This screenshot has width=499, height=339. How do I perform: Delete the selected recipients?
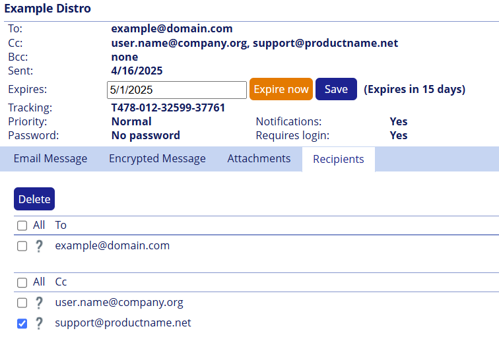[34, 199]
